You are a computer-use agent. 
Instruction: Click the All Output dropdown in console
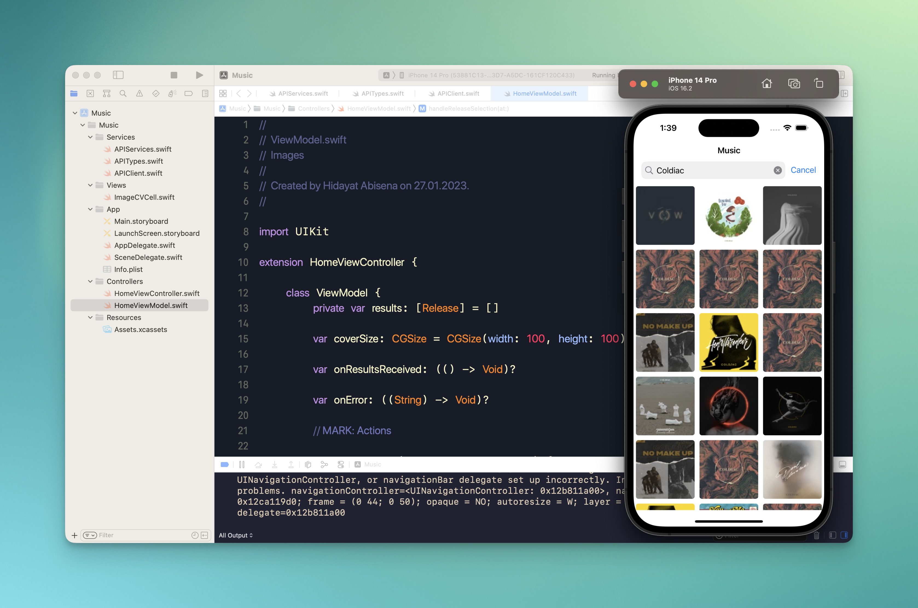(x=235, y=535)
